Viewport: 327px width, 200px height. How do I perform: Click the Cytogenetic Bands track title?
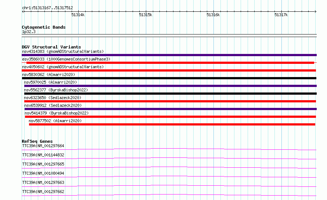(x=44, y=27)
